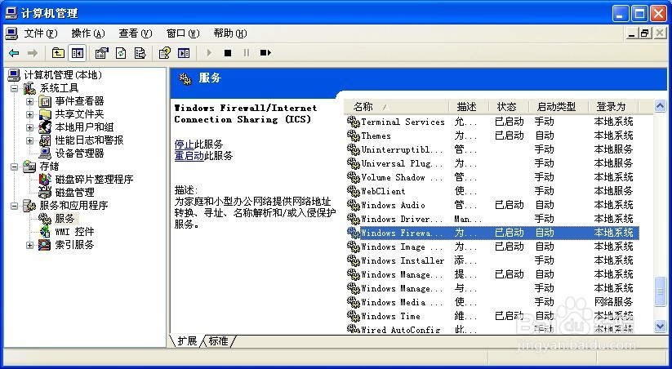
Task: Expand the 性能日志和警报 node
Action: [29, 140]
